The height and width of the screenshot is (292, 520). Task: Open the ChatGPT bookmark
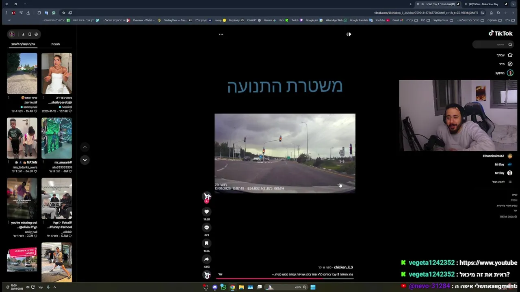tap(254, 20)
